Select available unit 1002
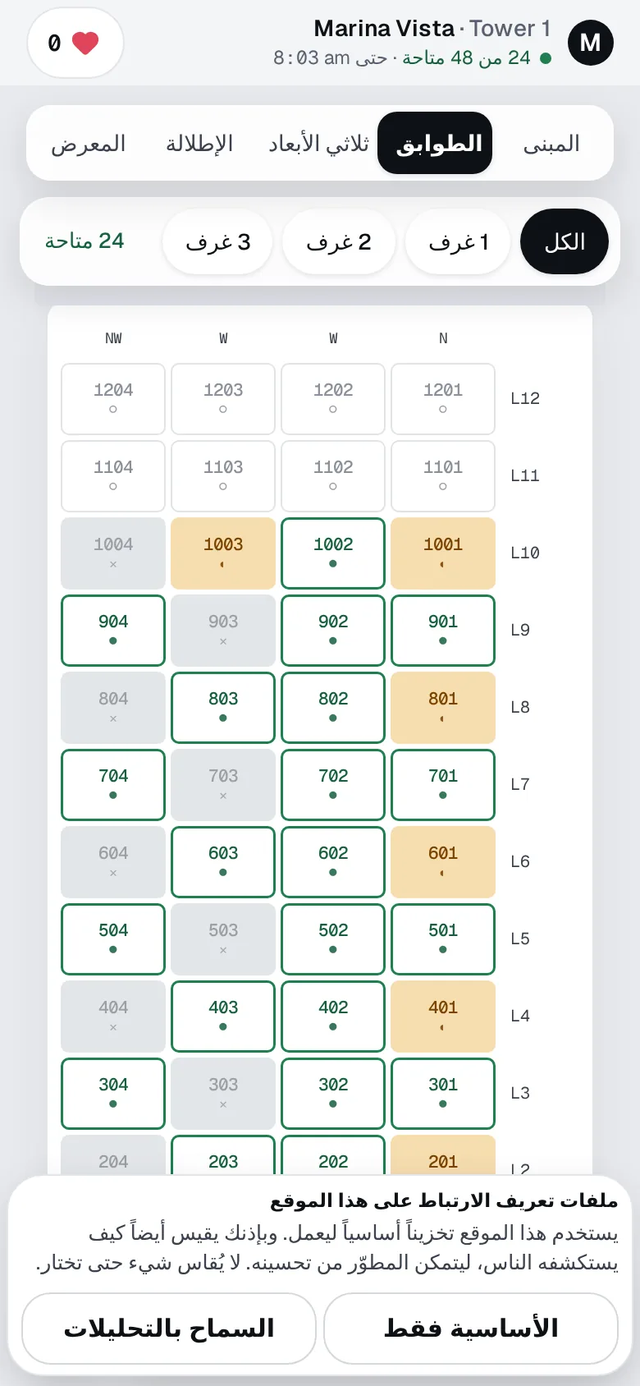The height and width of the screenshot is (1386, 640). coord(333,553)
